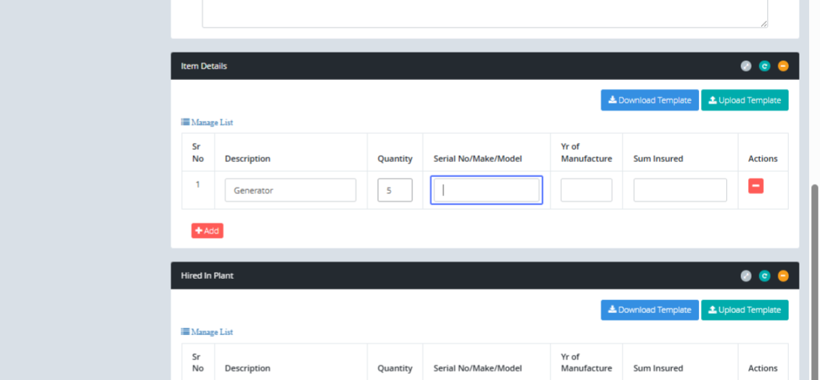820x380 pixels.
Task: Refresh the Item Details panel
Action: click(x=765, y=66)
